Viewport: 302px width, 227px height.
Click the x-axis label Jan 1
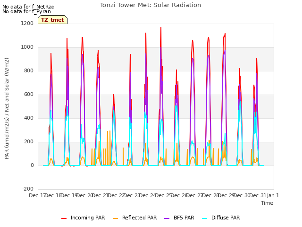(x=273, y=195)
